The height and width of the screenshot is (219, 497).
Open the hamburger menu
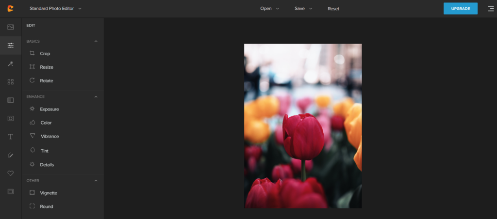point(491,9)
